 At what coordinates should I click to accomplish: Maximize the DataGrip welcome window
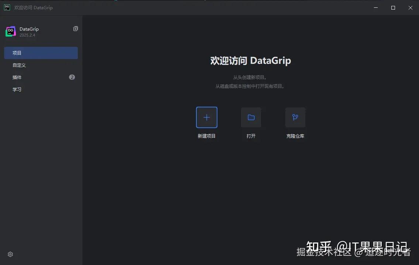click(393, 7)
